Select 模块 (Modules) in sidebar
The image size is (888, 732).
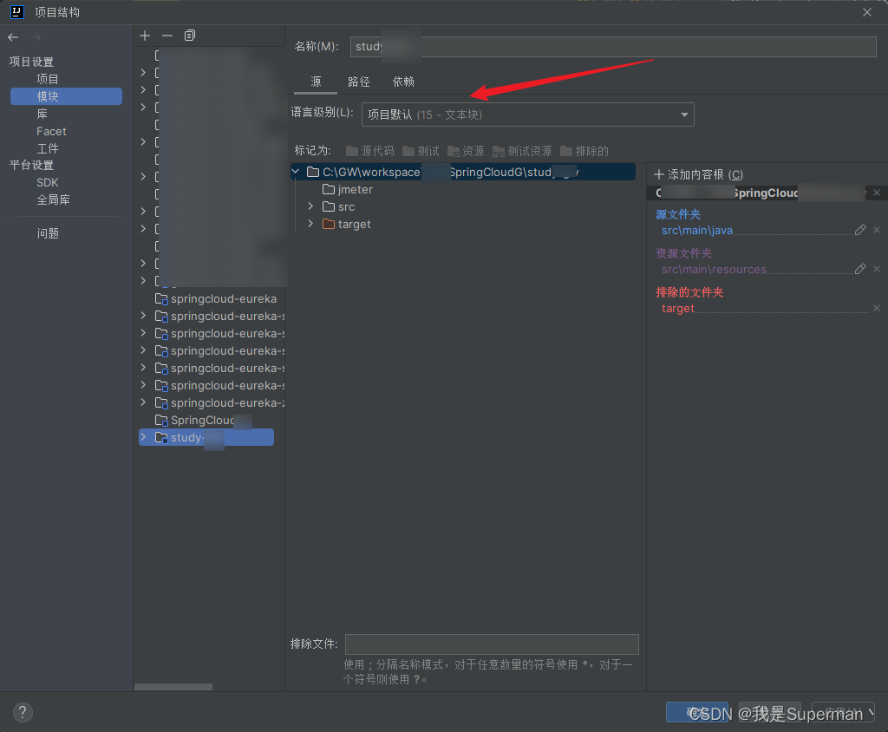click(x=66, y=96)
